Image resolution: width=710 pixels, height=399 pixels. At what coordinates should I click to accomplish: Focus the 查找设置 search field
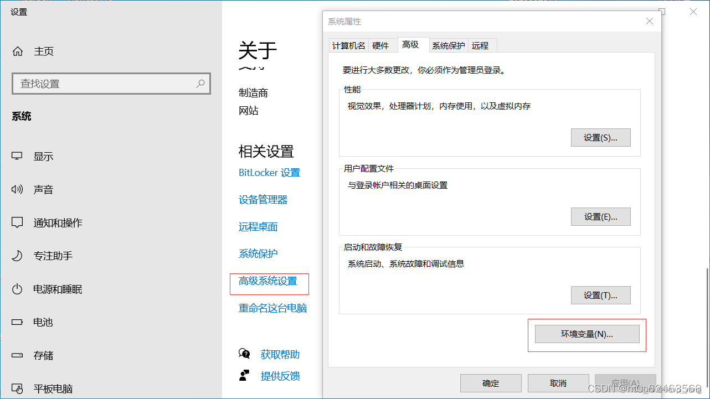click(x=111, y=84)
